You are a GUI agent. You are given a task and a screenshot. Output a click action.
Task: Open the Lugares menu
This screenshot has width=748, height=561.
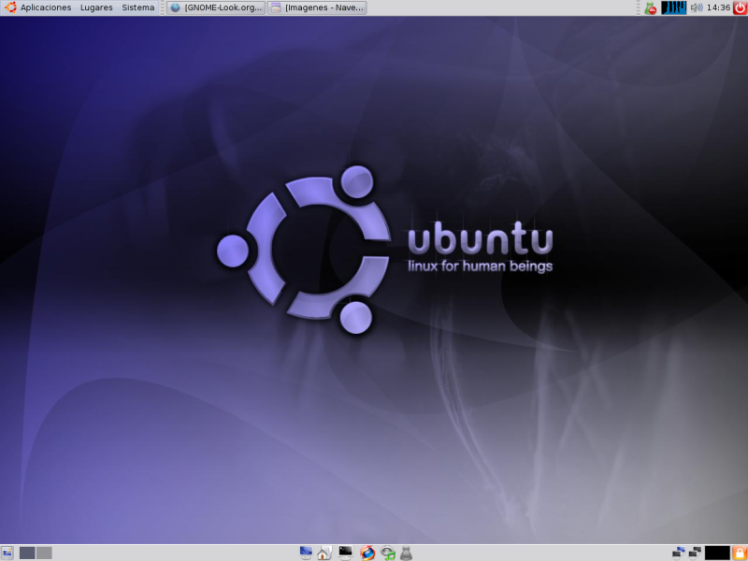tap(96, 7)
